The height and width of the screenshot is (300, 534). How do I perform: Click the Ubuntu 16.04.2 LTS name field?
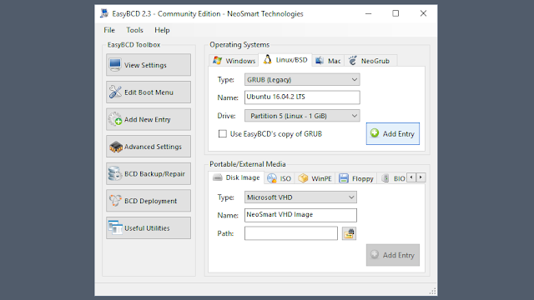click(x=302, y=97)
